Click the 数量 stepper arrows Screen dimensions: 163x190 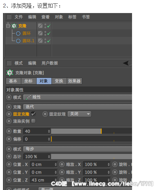[x=49, y=131]
